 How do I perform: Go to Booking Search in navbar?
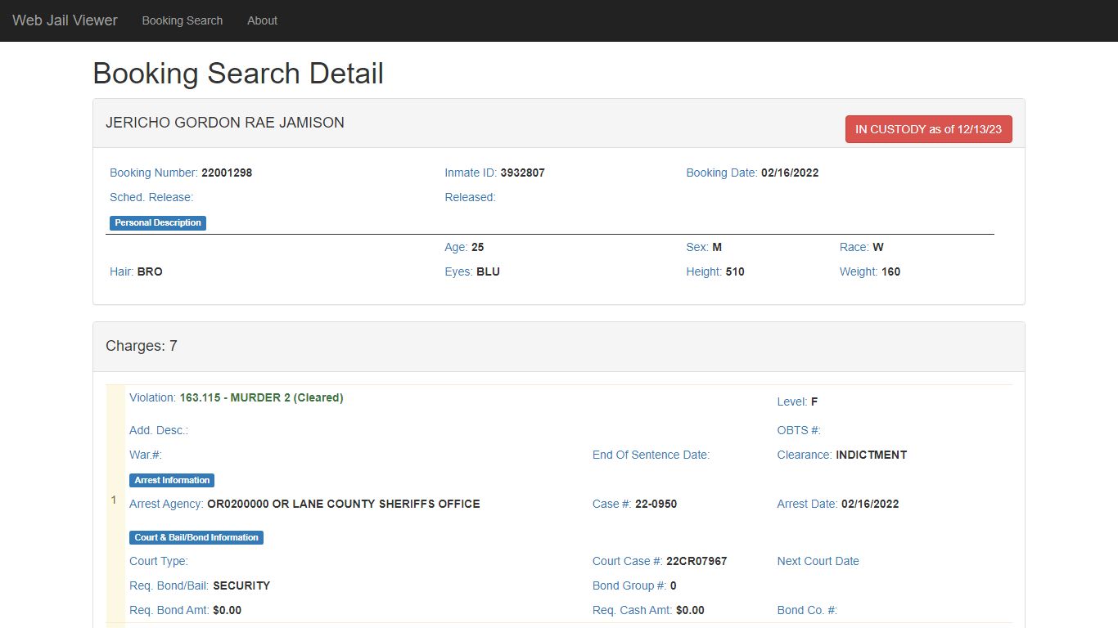pos(183,20)
